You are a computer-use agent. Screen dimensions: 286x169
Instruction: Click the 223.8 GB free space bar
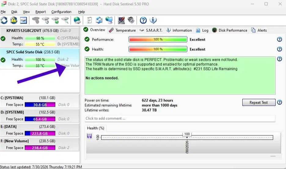click(x=40, y=134)
